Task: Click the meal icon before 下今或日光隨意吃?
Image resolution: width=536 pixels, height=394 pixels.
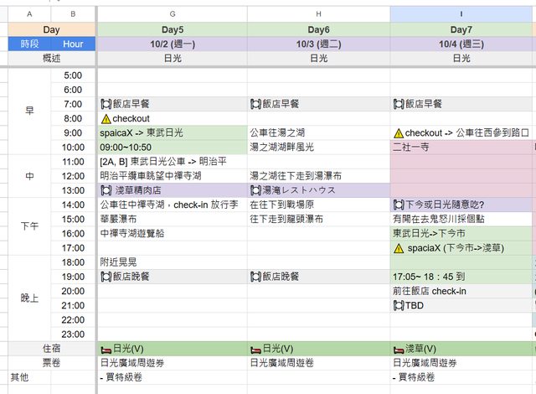Action: (398, 205)
